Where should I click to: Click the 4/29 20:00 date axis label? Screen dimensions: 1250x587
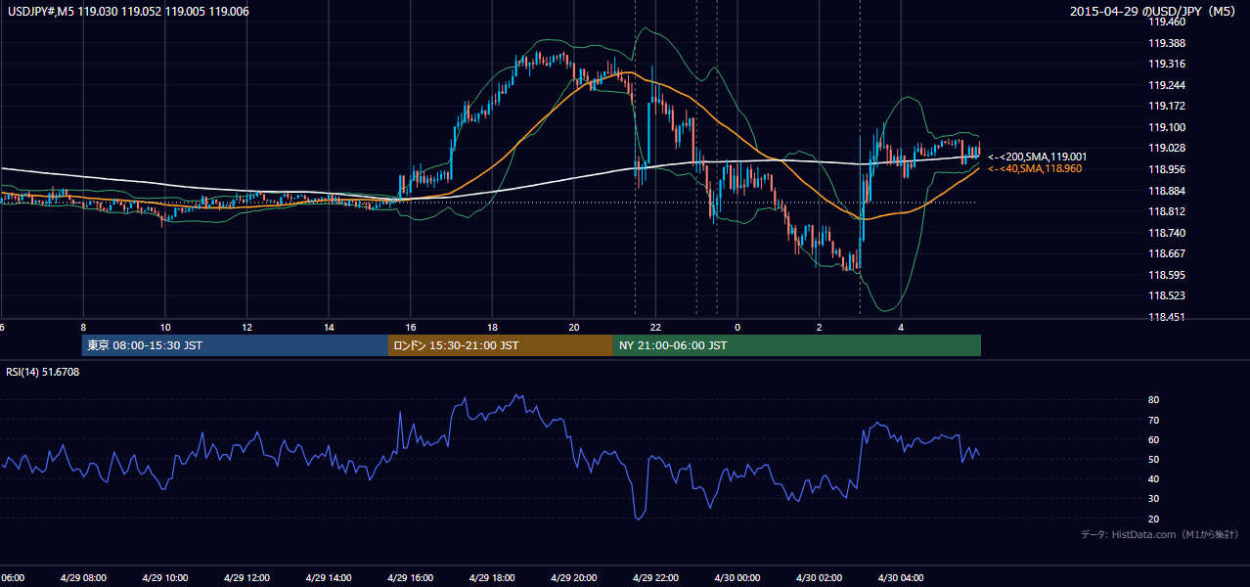(x=574, y=578)
